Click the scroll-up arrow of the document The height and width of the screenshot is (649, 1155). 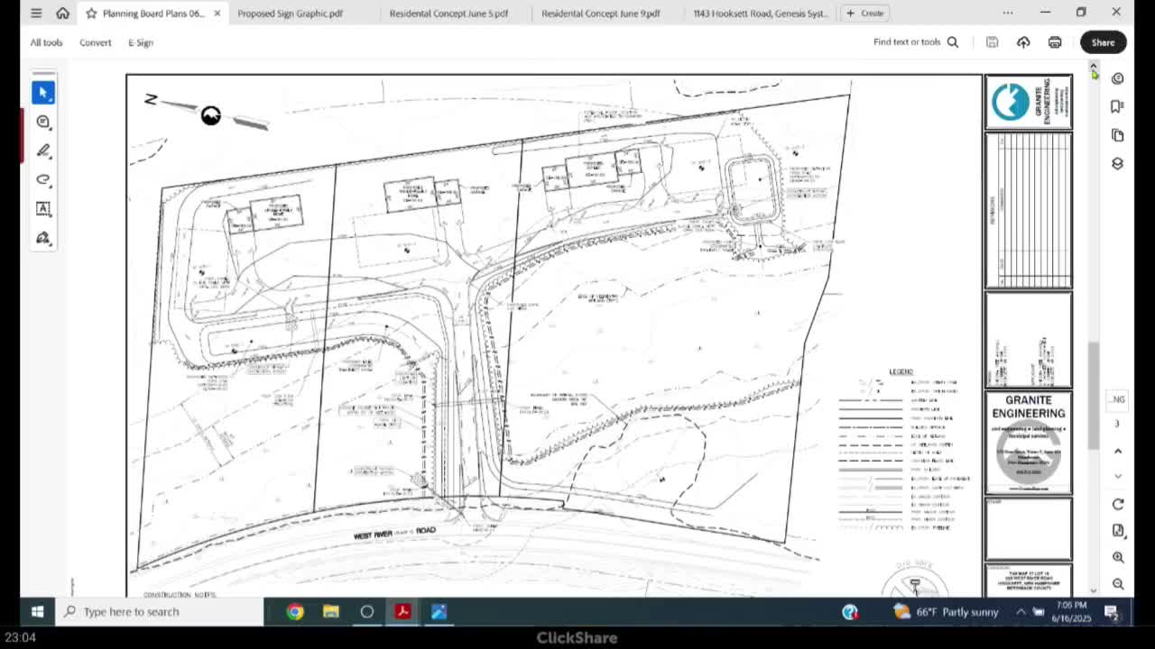point(1094,66)
